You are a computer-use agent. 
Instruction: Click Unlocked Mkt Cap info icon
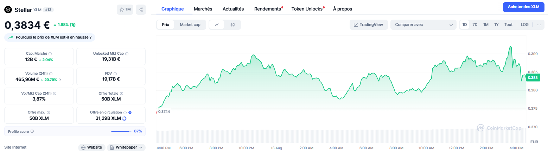[127, 54]
